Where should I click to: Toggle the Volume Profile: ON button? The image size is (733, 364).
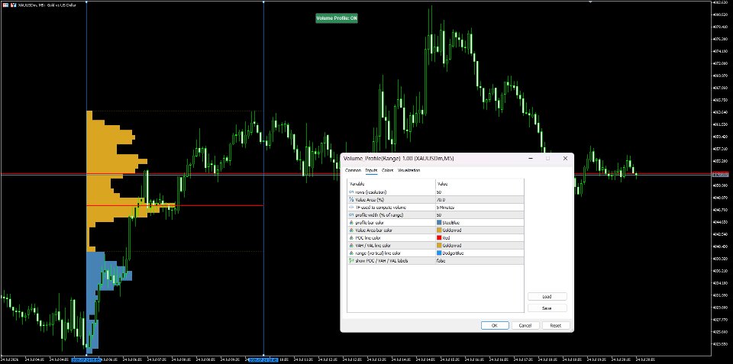(x=337, y=18)
